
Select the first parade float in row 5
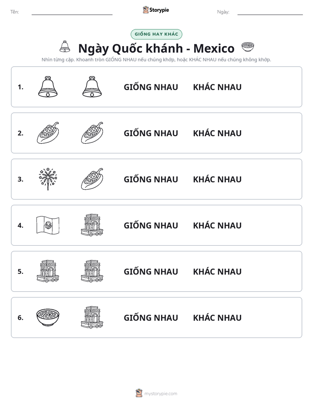pyautogui.click(x=48, y=271)
